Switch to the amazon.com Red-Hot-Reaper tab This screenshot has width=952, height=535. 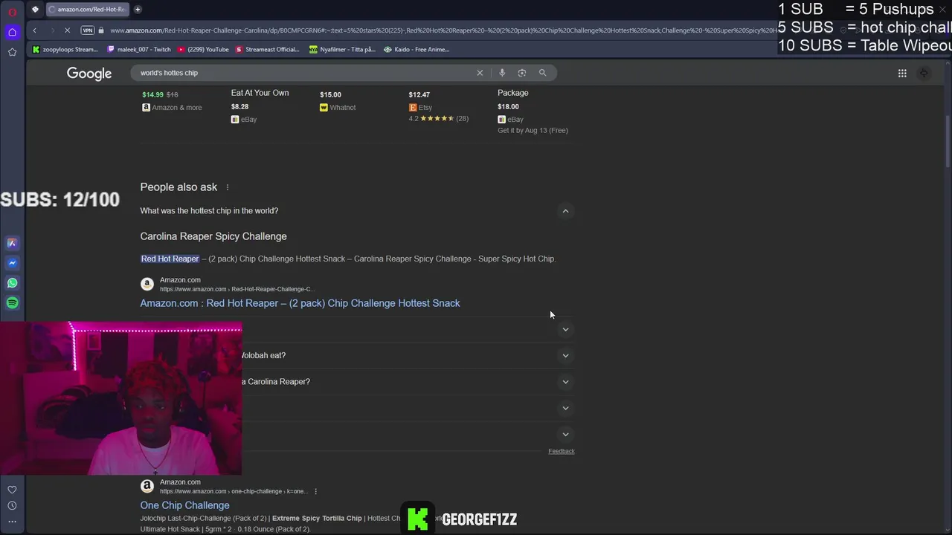pos(88,10)
